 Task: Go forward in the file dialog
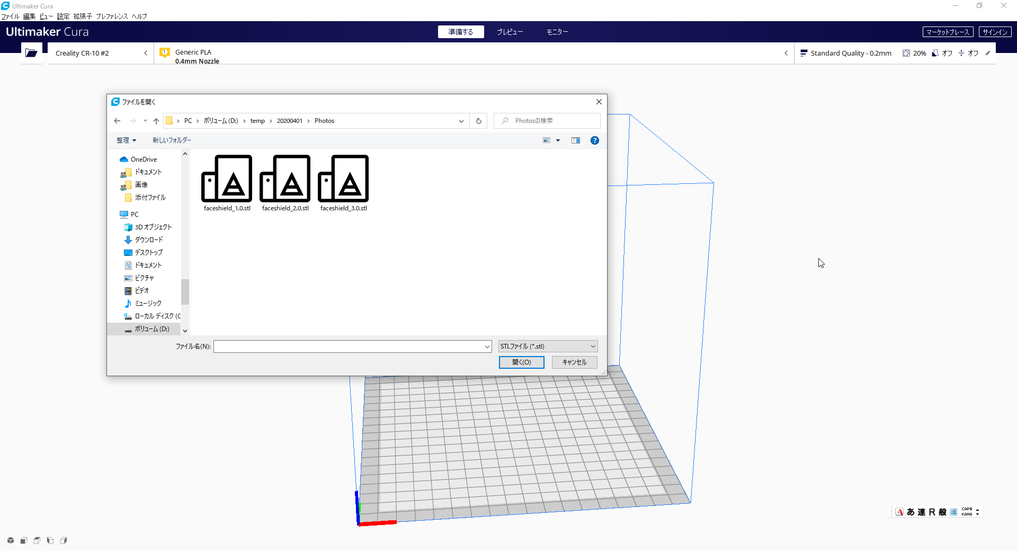133,121
